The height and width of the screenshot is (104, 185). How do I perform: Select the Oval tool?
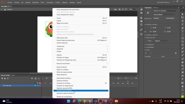pos(182,42)
